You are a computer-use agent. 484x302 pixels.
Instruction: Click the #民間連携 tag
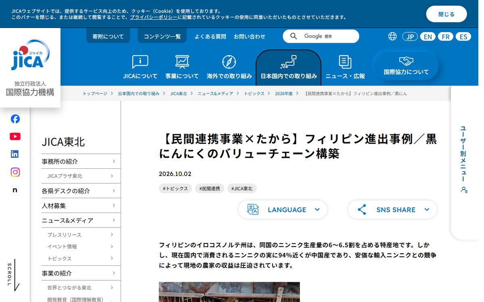click(x=210, y=188)
